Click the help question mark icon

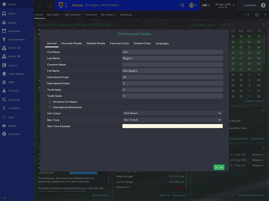(257, 15)
